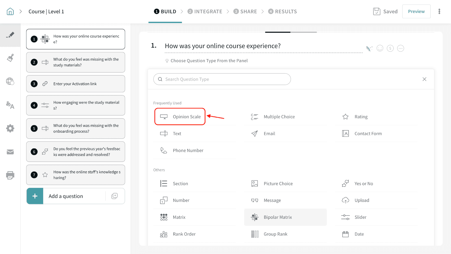Select the Slider question type
The width and height of the screenshot is (451, 254).
360,217
